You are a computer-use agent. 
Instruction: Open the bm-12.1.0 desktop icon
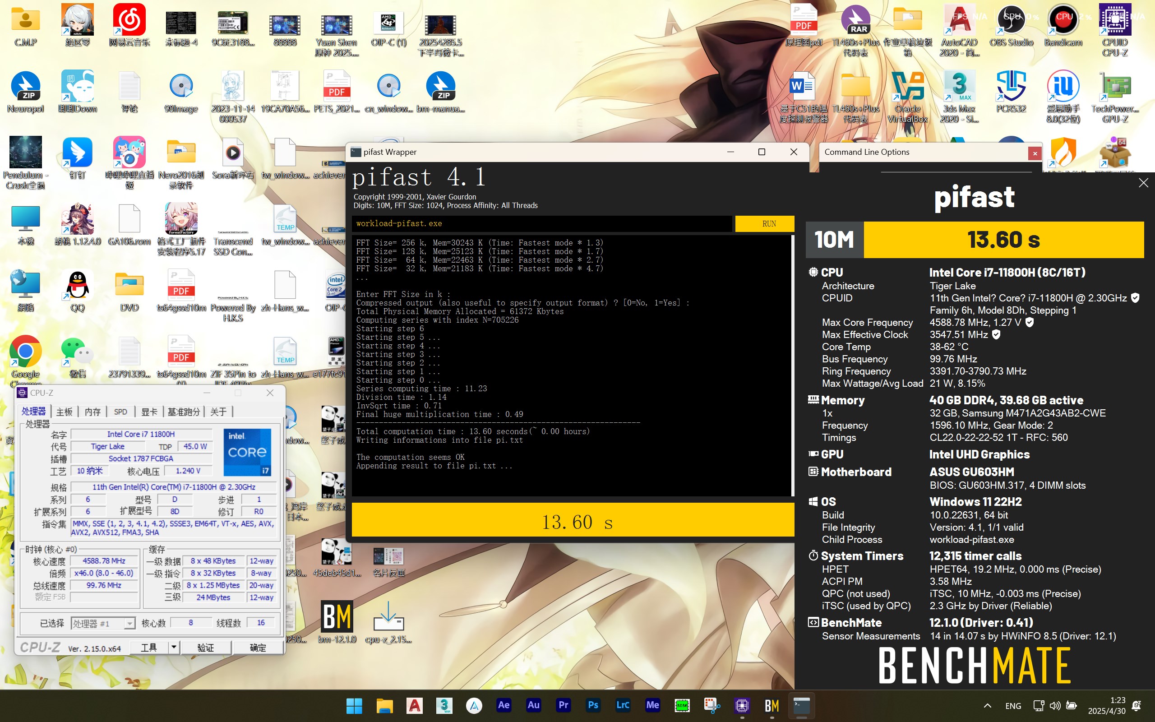[x=337, y=622]
